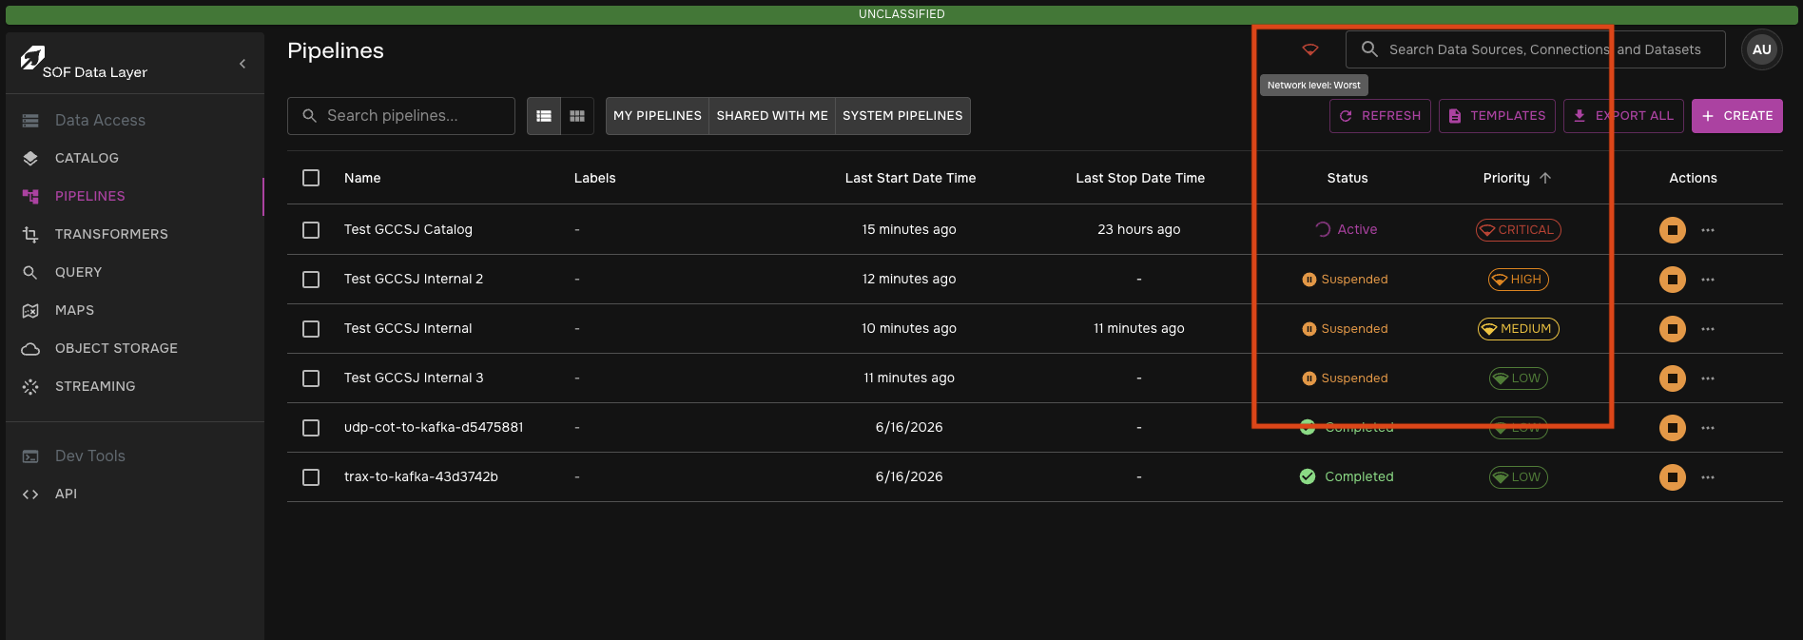Open the trax-to-kafka-43d3742b pipeline
1803x640 pixels.
[421, 476]
